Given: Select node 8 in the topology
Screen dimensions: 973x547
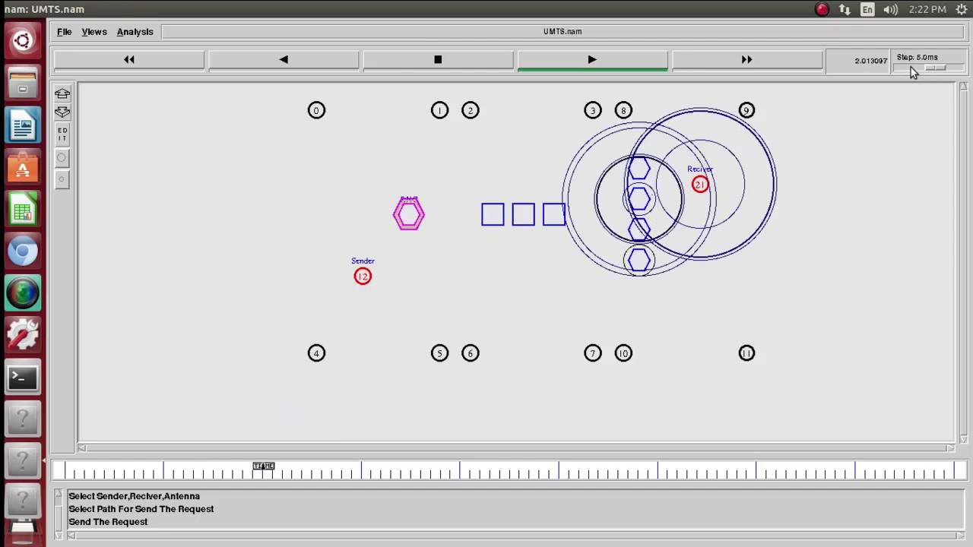Looking at the screenshot, I should point(623,111).
